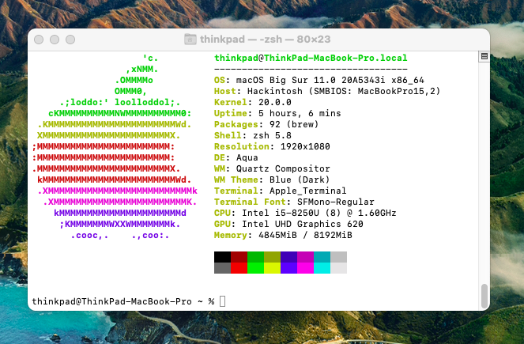This screenshot has width=524, height=344.
Task: Click the Resolution value '1920x1080'
Action: 305,146
